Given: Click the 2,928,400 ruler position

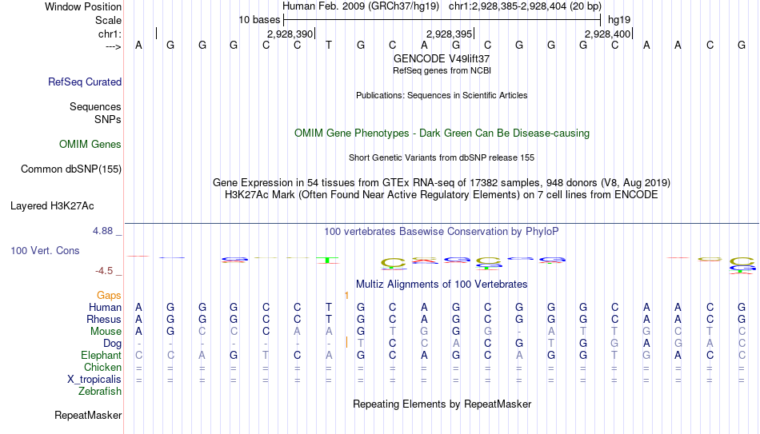Looking at the screenshot, I should click(x=607, y=34).
